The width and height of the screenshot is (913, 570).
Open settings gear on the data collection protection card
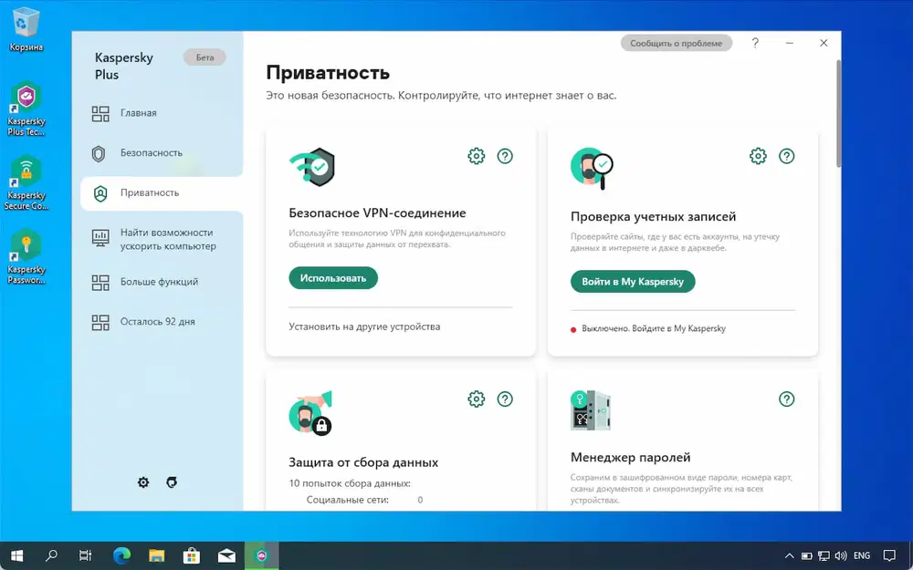coord(477,399)
